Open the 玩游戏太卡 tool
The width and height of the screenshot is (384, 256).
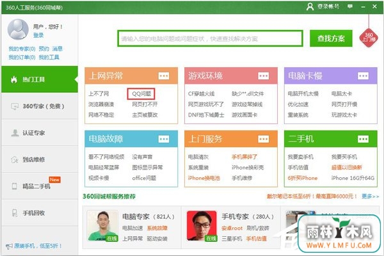(x=344, y=115)
